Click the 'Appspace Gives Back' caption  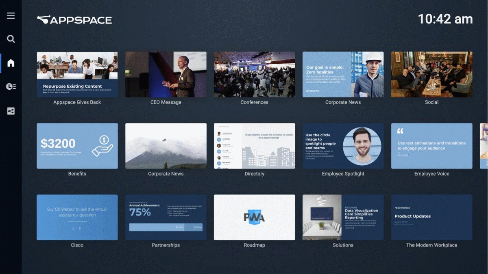[x=77, y=102]
